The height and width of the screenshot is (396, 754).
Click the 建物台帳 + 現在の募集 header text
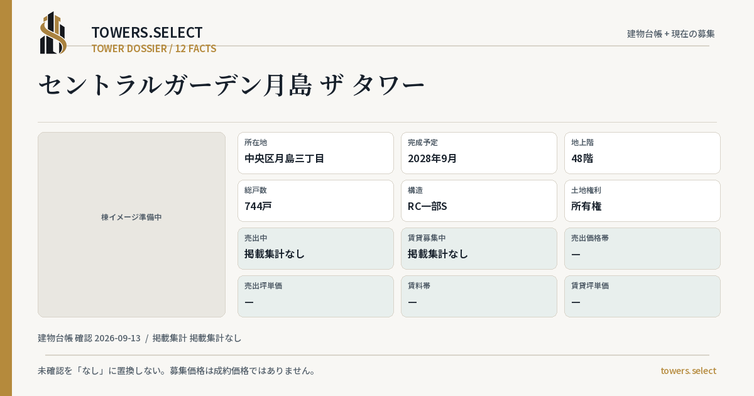pos(671,34)
